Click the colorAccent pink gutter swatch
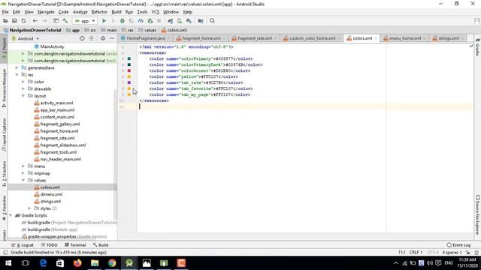 129,70
